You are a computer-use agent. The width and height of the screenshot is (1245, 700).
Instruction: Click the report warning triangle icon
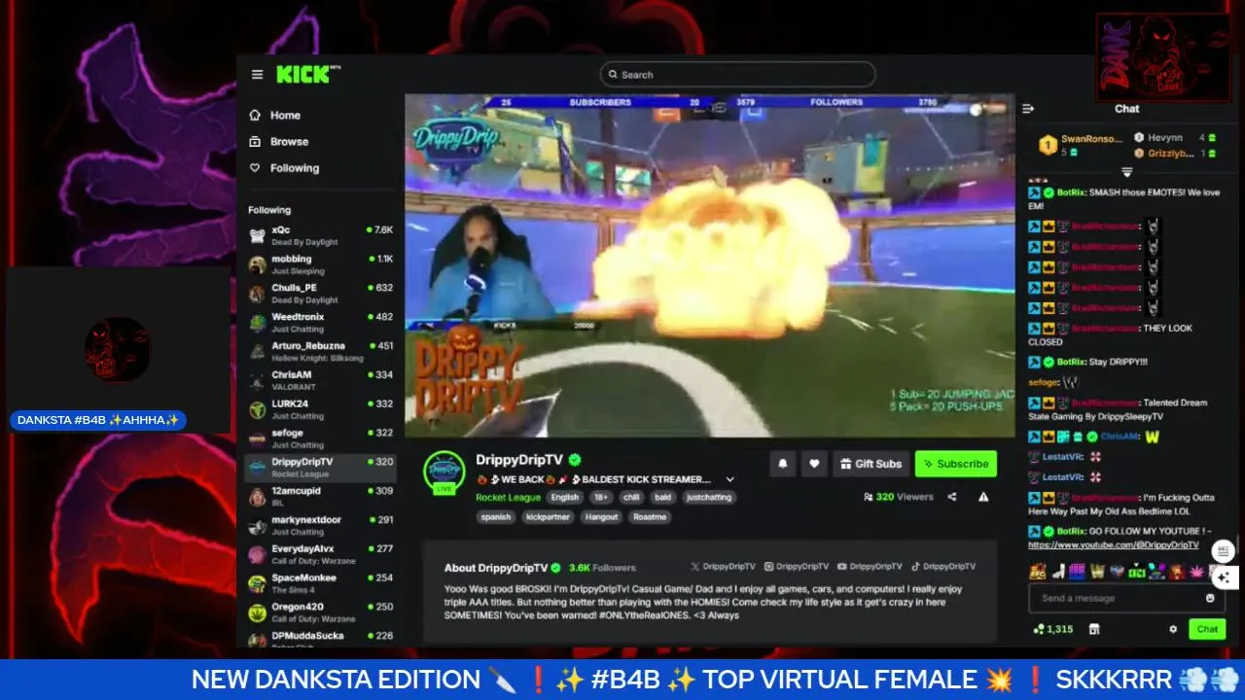click(x=983, y=497)
